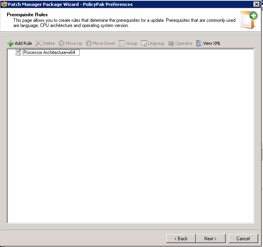Return to previous page with Back
The width and height of the screenshot is (263, 247).
pyautogui.click(x=181, y=238)
